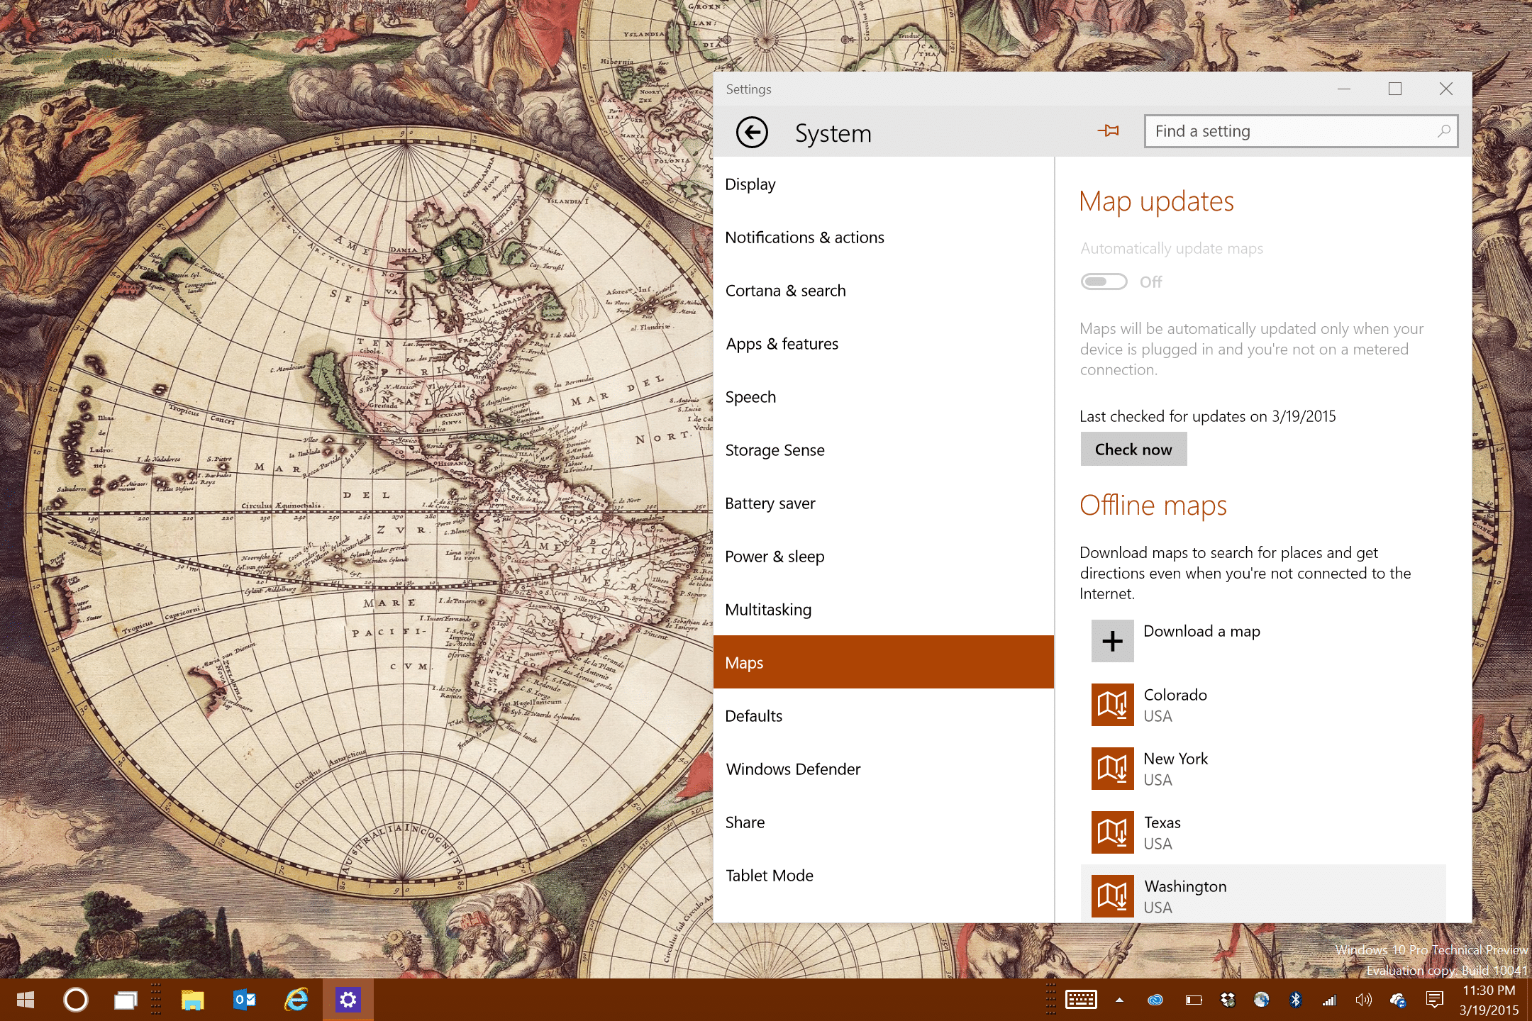This screenshot has width=1532, height=1021.
Task: Check the battery status tray icon
Action: click(1193, 1000)
